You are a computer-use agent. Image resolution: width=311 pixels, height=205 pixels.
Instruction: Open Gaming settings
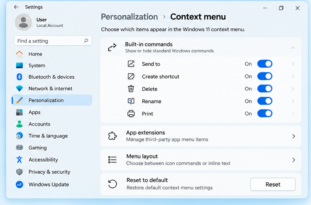tap(52, 147)
